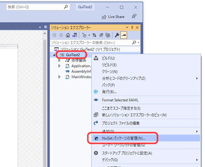Expand the MainWindow node
The height and width of the screenshot is (167, 205).
click(x=59, y=77)
